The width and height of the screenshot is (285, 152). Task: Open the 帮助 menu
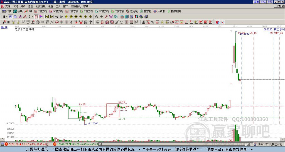pyautogui.click(x=86, y=6)
